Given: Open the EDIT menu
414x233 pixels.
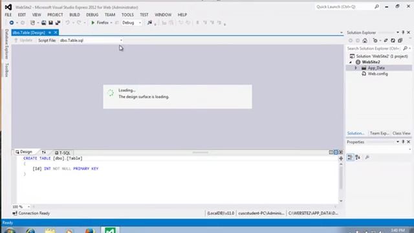Looking at the screenshot, I should (21, 15).
